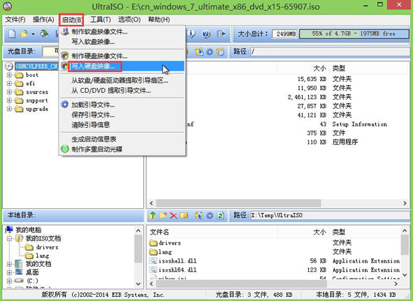The height and width of the screenshot is (301, 413).
Task: Click the floppy icon beside 制作软盘映像文件
Action: pos(65,32)
